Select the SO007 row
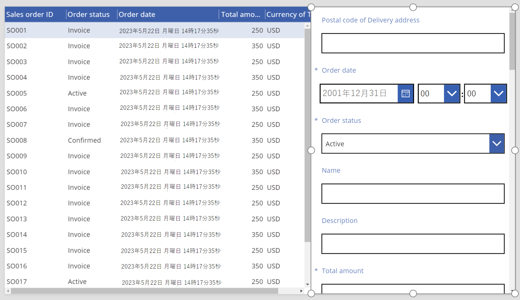Image resolution: width=520 pixels, height=300 pixels. coord(155,124)
